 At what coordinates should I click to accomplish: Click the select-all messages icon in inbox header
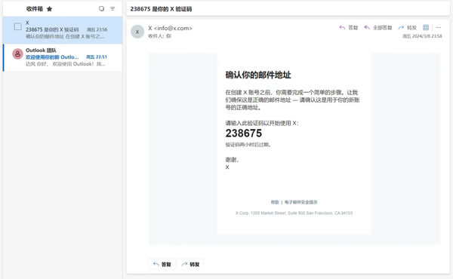(101, 8)
